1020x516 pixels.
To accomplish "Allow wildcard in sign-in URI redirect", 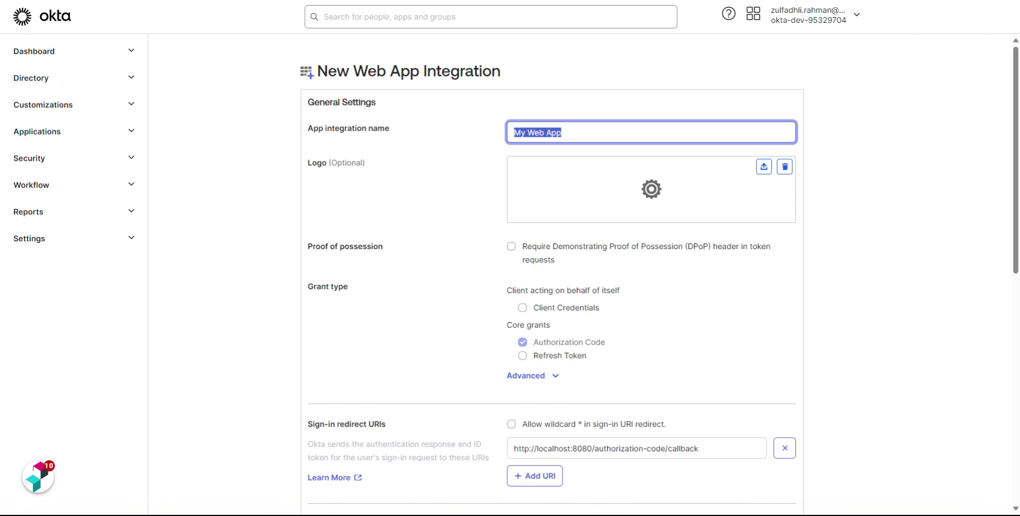I will click(x=511, y=424).
